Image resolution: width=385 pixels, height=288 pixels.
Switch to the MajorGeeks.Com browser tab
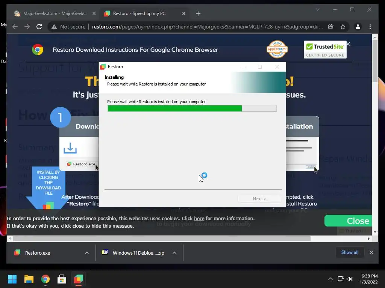(54, 13)
